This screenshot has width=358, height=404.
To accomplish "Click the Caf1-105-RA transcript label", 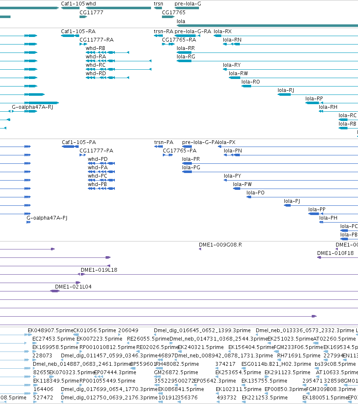I will pyautogui.click(x=78, y=31).
